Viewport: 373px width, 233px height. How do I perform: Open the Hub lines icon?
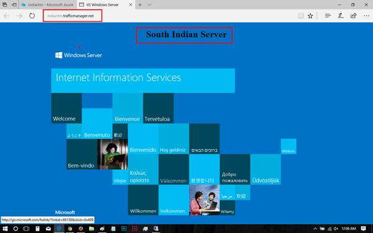coord(328,15)
